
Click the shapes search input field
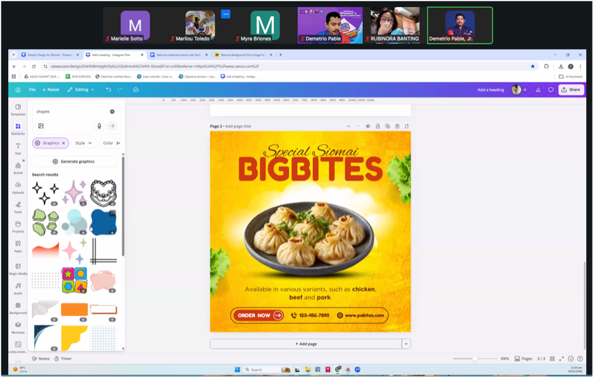[x=70, y=111]
